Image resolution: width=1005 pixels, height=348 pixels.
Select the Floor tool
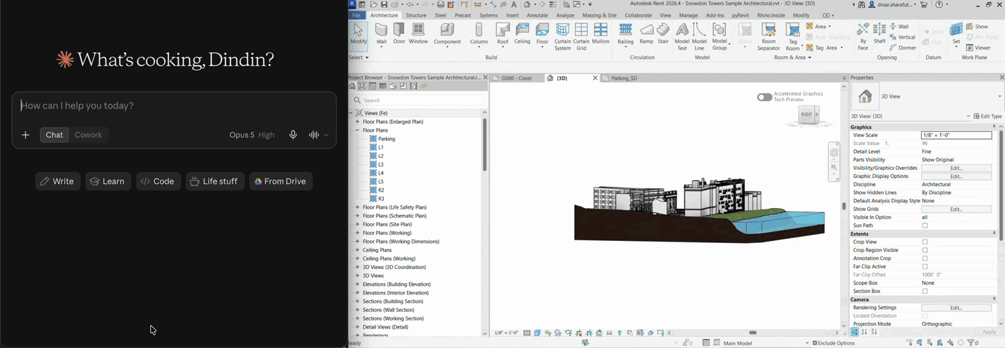[543, 33]
